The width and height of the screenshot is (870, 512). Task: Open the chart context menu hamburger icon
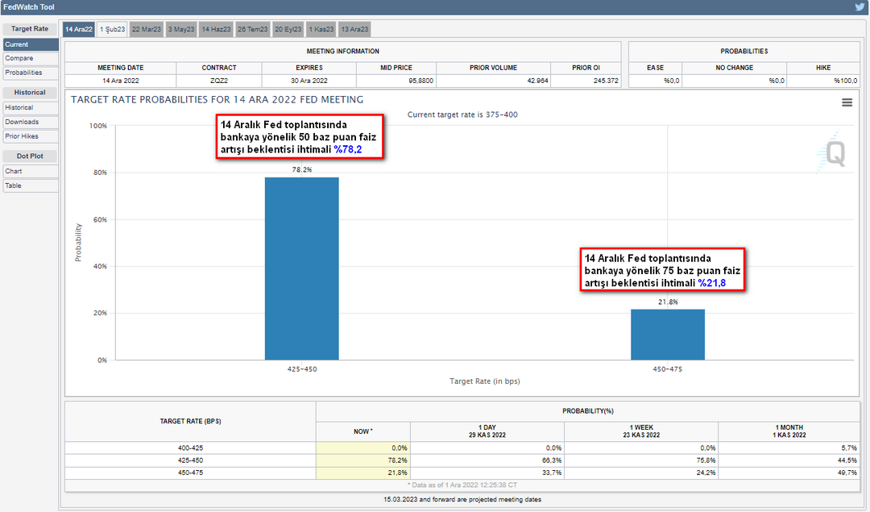pos(847,102)
